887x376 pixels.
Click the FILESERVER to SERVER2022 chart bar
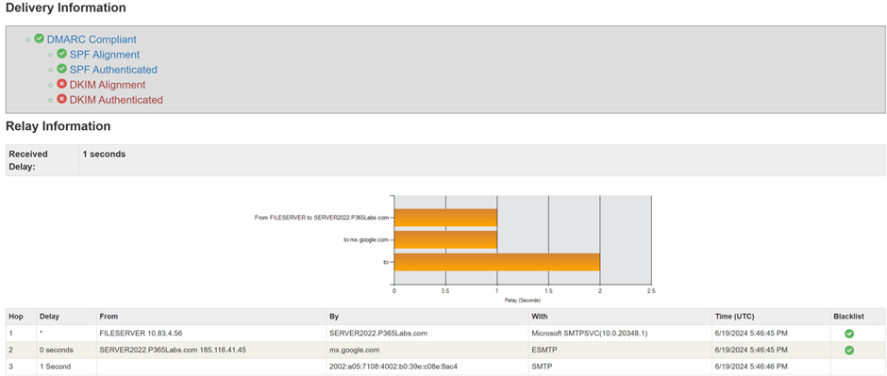pyautogui.click(x=445, y=218)
